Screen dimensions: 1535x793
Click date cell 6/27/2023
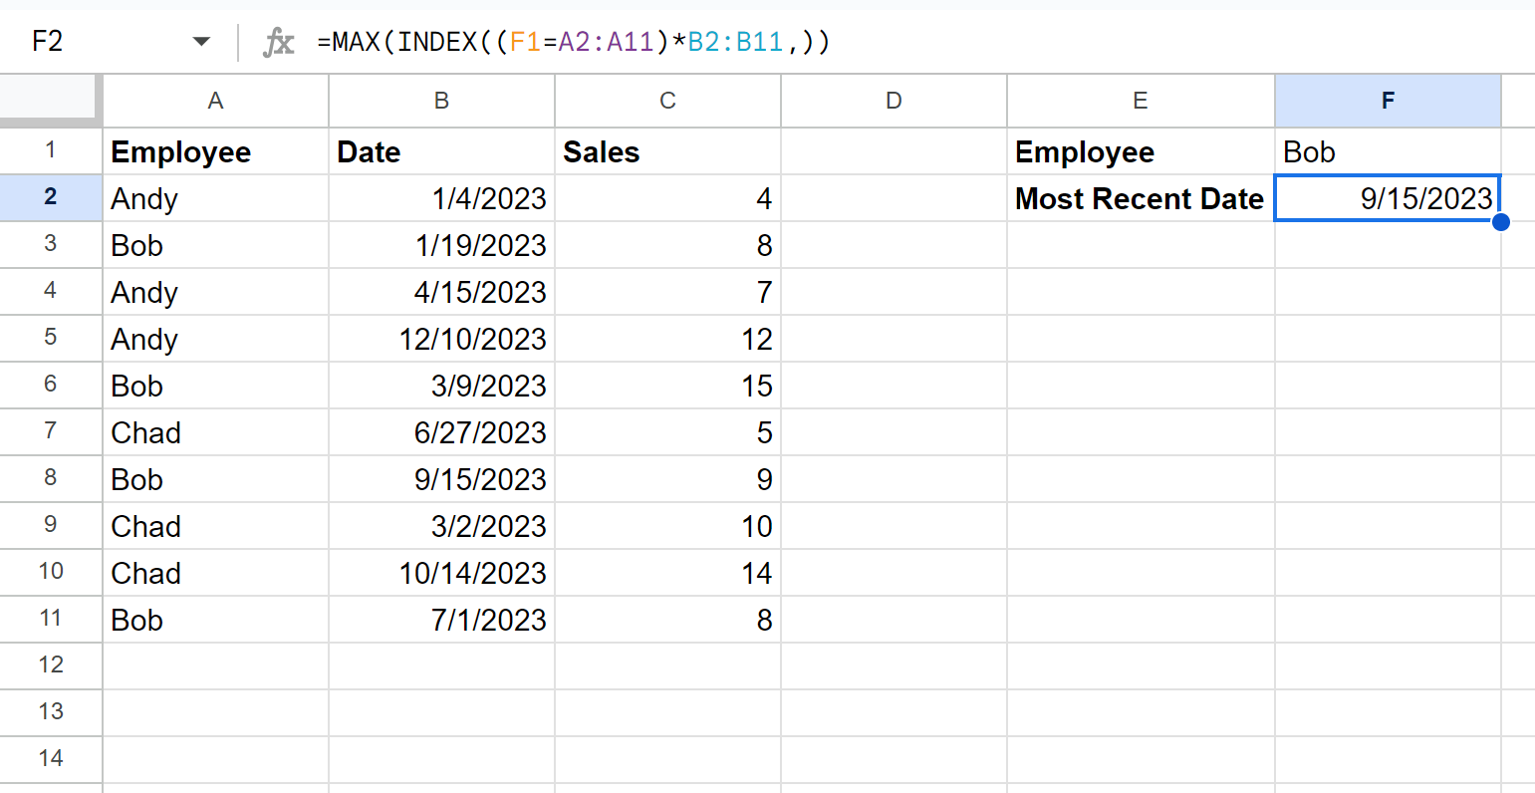441,432
